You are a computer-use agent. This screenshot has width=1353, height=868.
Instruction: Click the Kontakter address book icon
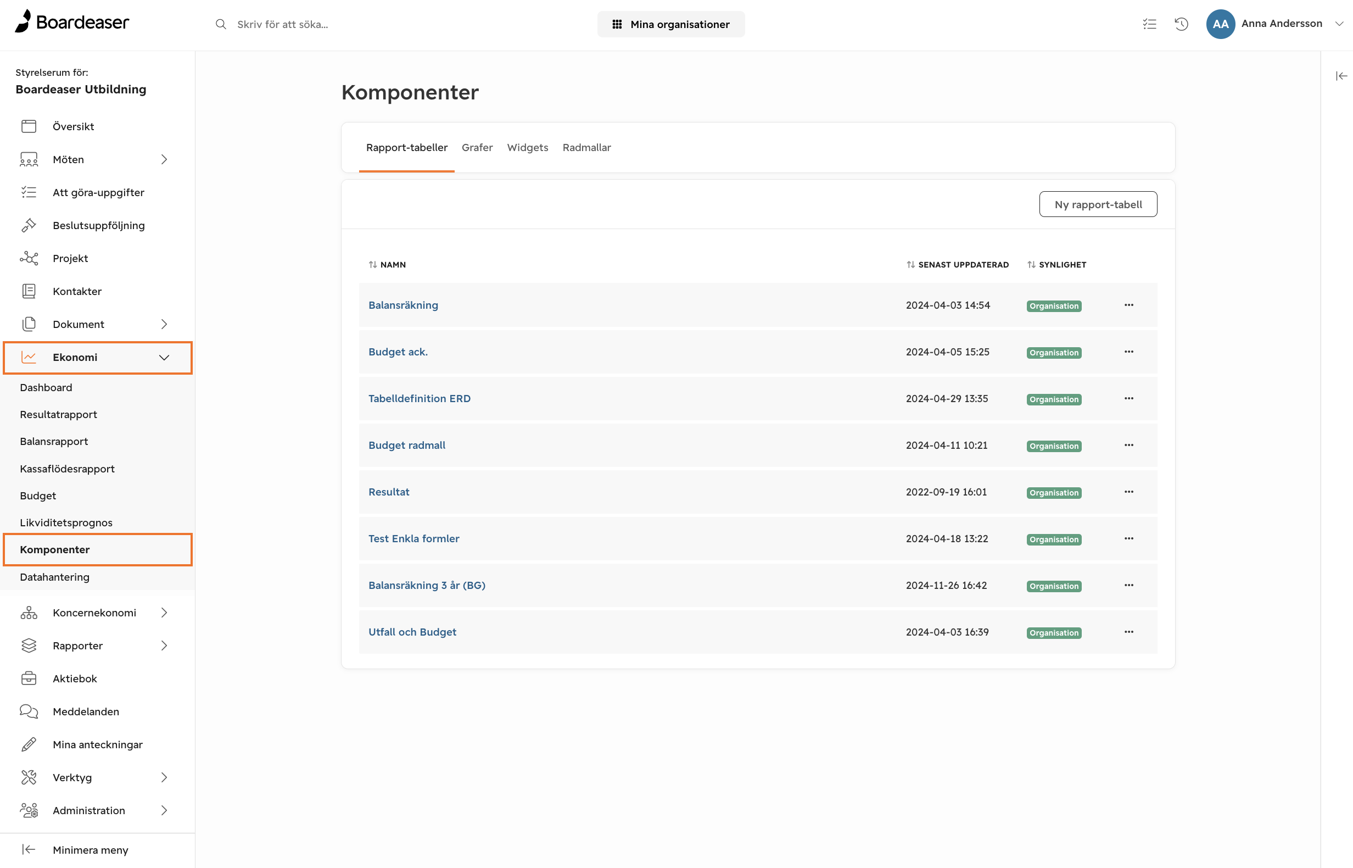click(29, 291)
